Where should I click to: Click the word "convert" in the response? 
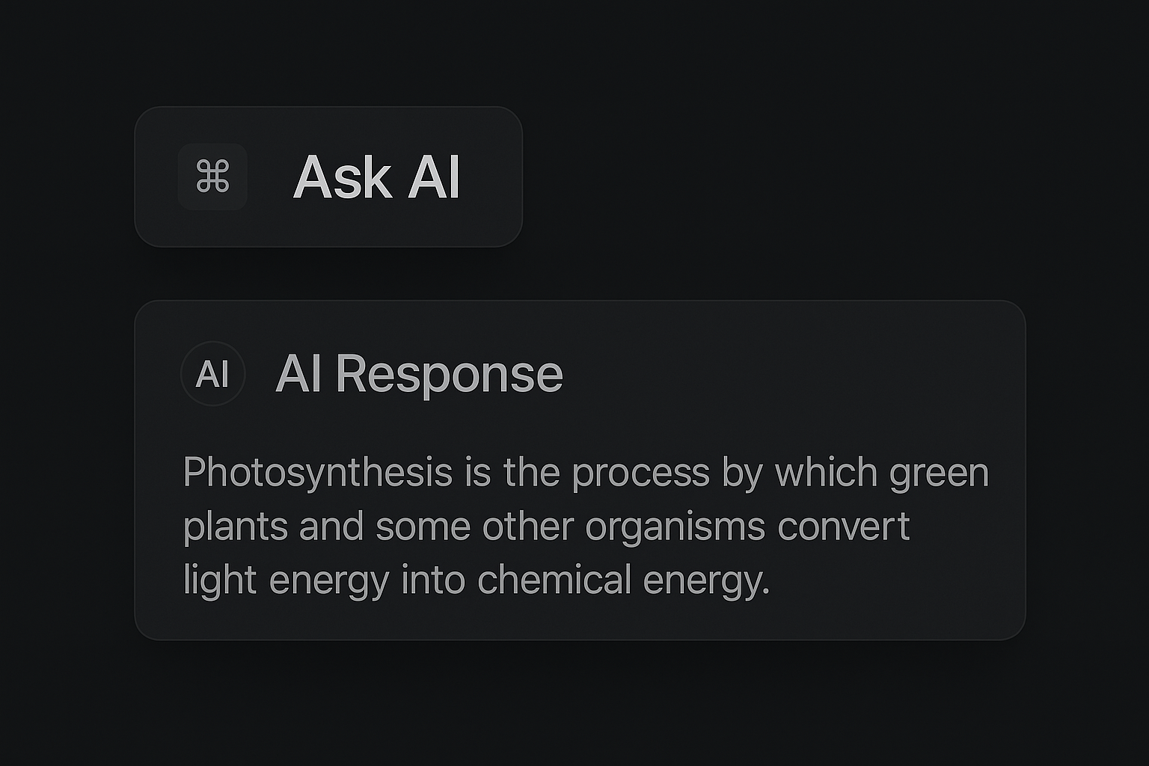(843, 527)
